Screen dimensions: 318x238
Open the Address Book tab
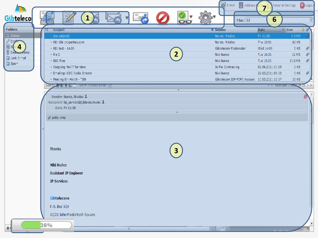click(251, 5)
